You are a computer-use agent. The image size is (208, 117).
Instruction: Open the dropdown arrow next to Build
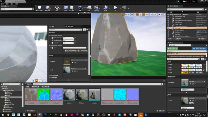[x=110, y=8]
